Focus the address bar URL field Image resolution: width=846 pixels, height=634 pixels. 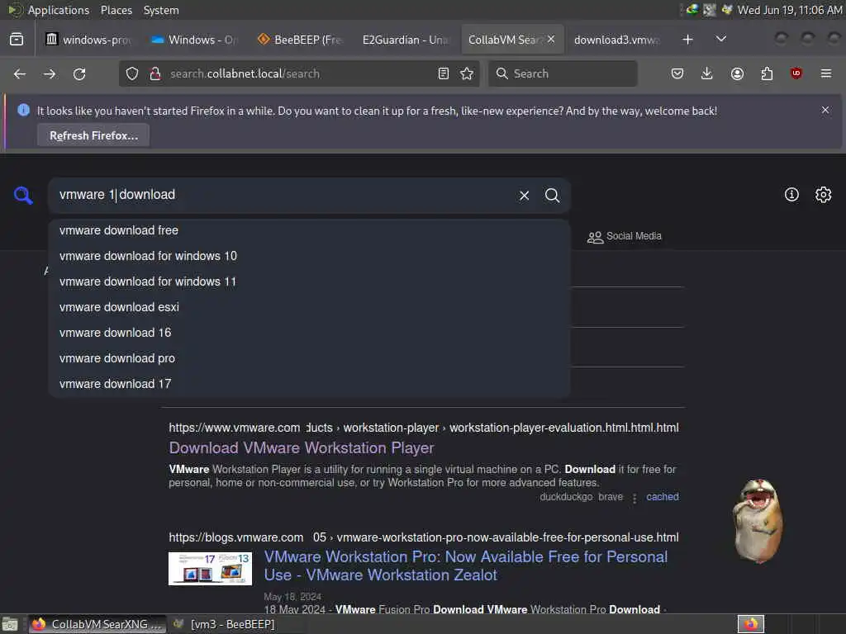[x=297, y=73]
